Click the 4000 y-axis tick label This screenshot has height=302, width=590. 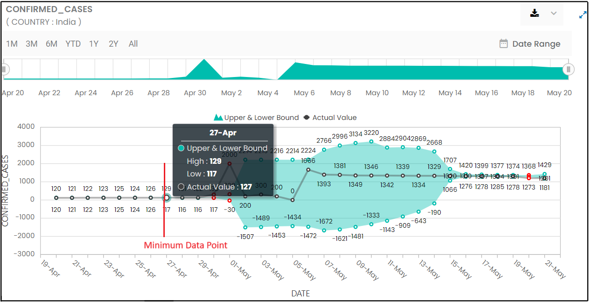tap(26, 127)
